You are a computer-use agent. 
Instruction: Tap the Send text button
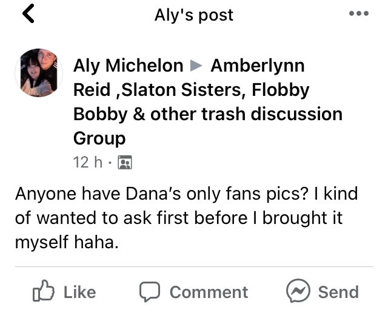click(x=338, y=292)
